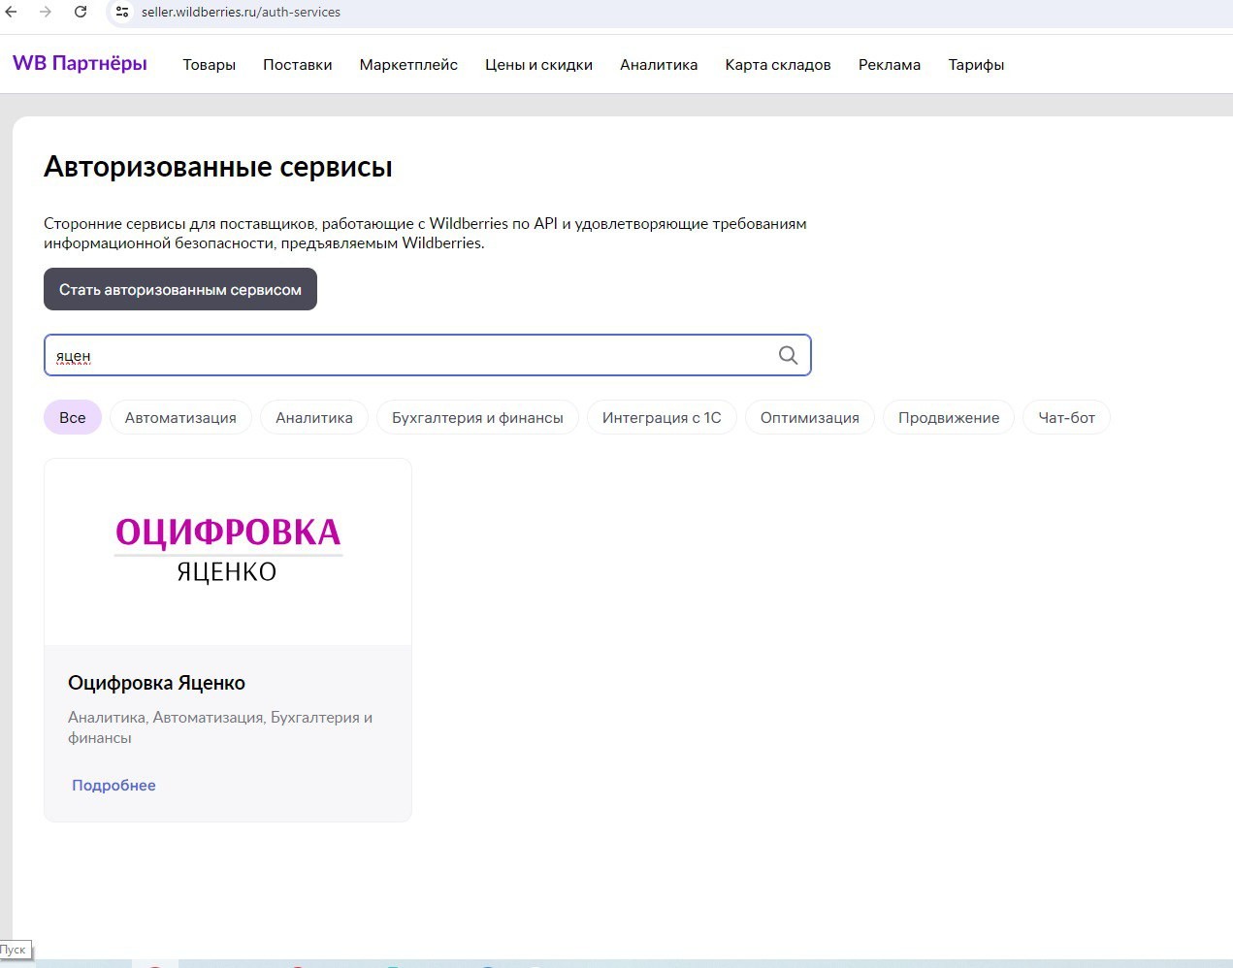Click the URL seller.wildberries.ru/auth-services in address bar
Viewport: 1233px width, 968px height.
pyautogui.click(x=241, y=13)
